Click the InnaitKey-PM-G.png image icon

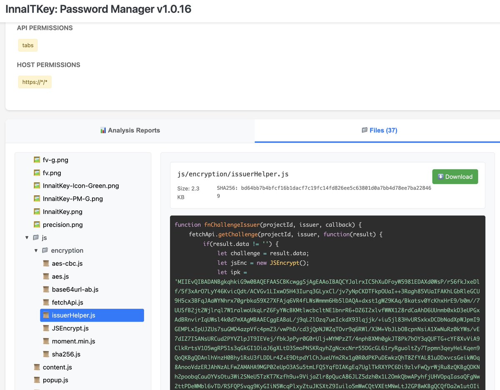37,199
